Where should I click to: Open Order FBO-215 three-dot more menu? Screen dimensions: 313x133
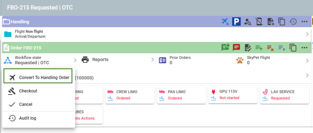pos(304,48)
